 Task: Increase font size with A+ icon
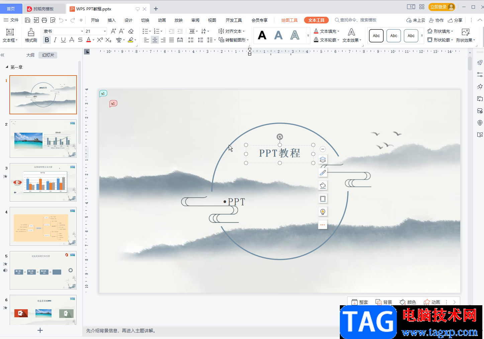pos(113,31)
